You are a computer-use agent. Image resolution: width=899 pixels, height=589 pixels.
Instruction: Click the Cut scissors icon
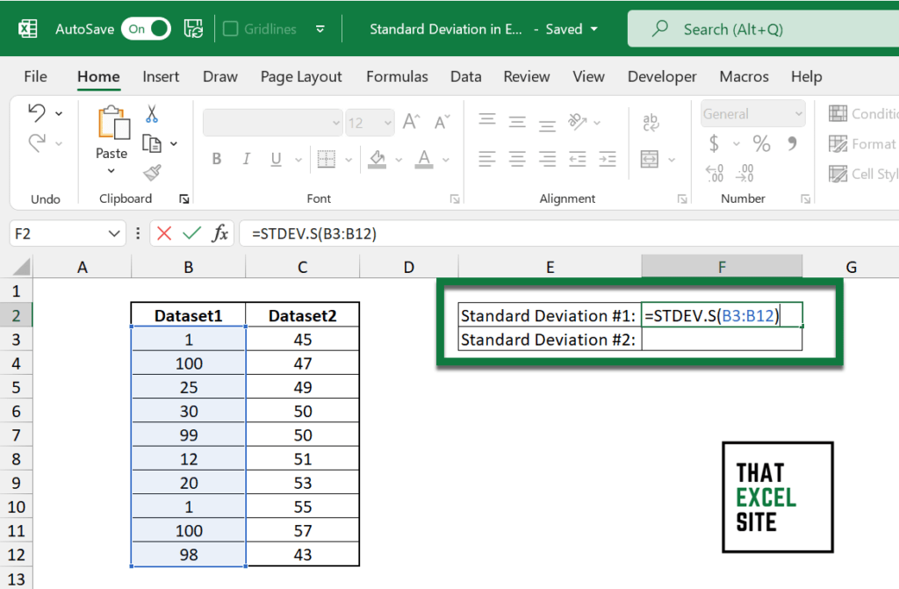pos(152,114)
